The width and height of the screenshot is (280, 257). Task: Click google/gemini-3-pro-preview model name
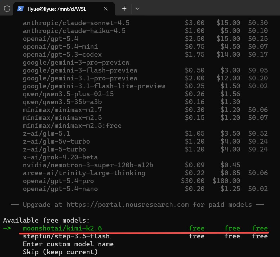click(76, 62)
